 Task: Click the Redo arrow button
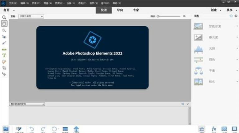pyautogui.click(x=43, y=129)
